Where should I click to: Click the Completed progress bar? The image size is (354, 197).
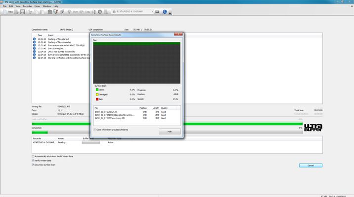pos(167,132)
